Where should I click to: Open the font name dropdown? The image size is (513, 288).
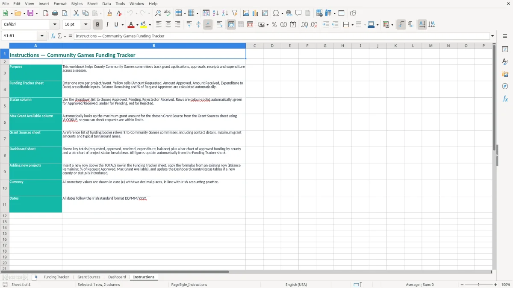[55, 25]
